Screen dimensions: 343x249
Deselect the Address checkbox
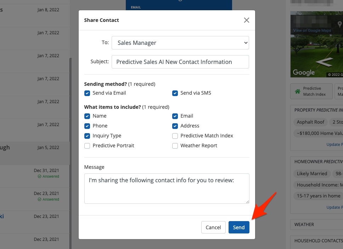coord(175,126)
